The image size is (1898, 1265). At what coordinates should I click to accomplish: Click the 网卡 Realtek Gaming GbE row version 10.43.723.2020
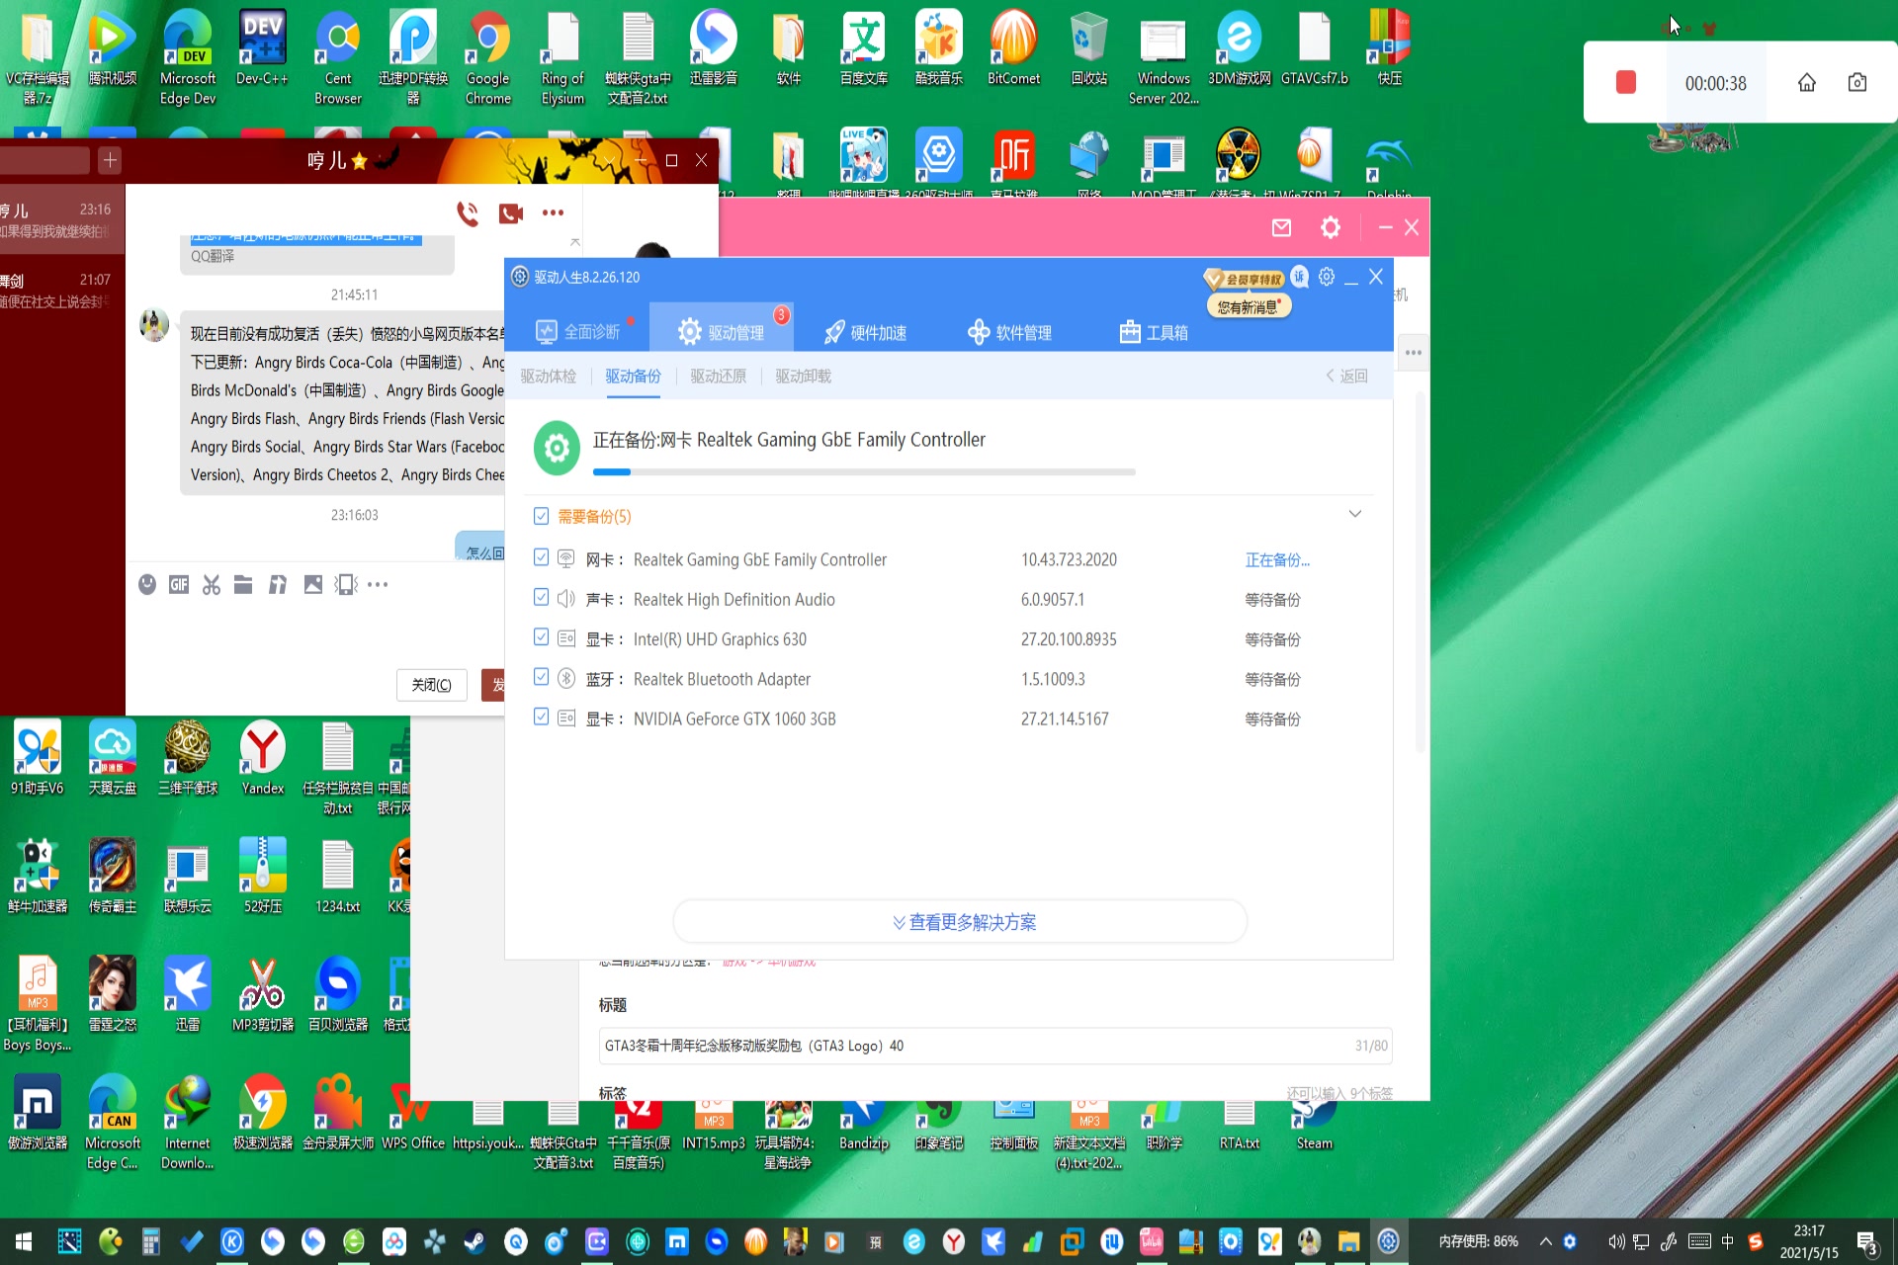tap(1069, 559)
